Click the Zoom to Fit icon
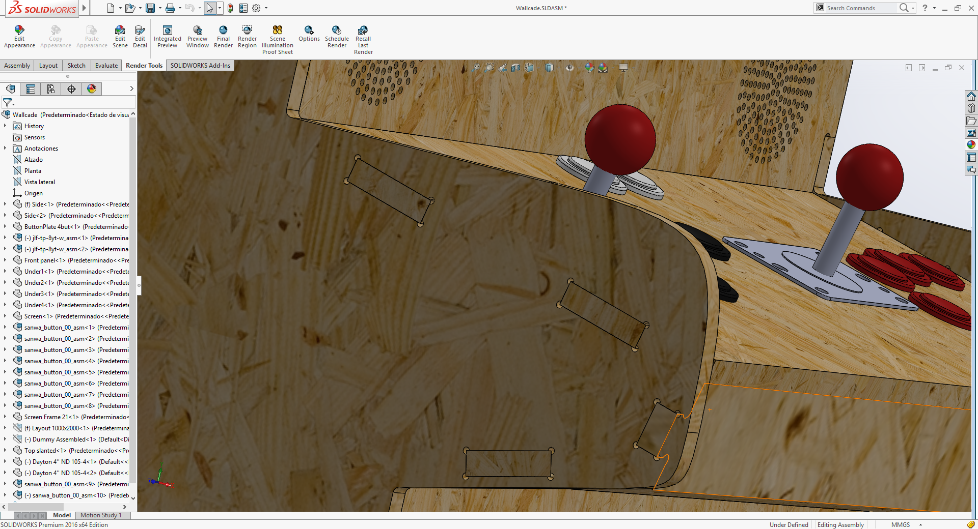 click(x=476, y=68)
